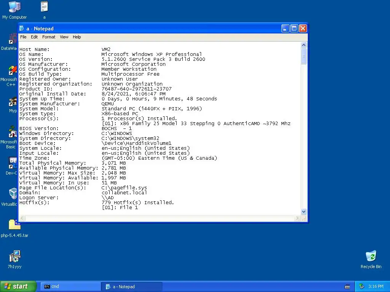
Task: Click the keyboard icon in system tray
Action: point(347,287)
